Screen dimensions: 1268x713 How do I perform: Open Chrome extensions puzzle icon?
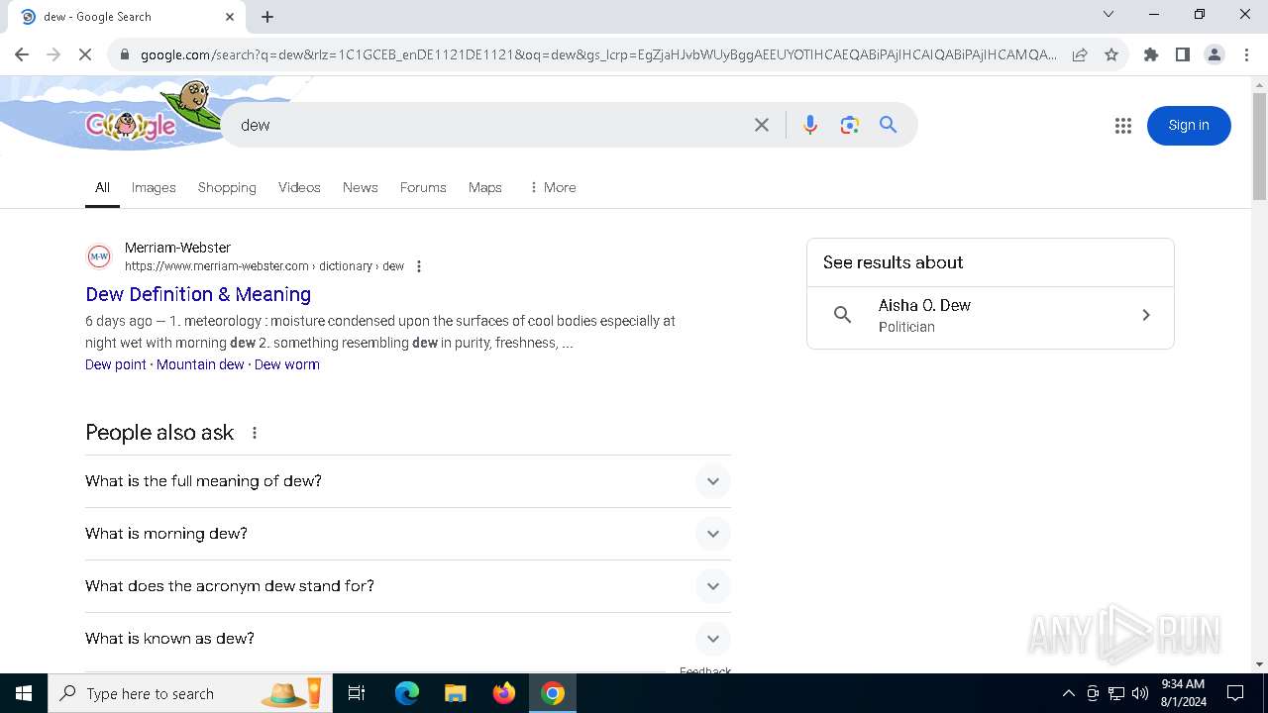[1151, 54]
